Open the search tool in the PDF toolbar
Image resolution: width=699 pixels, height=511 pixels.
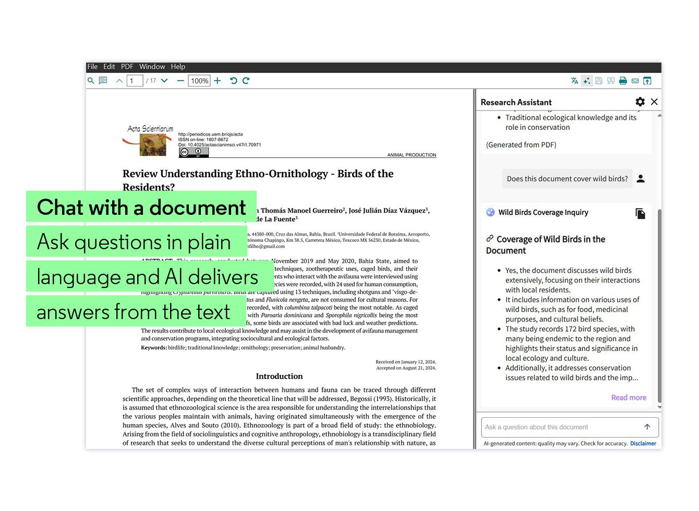click(x=91, y=80)
